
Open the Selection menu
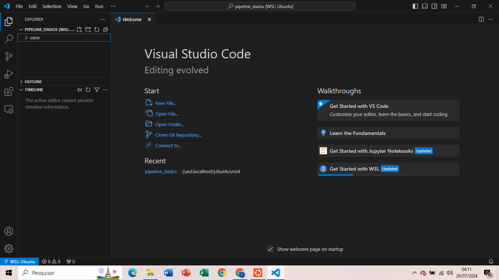[52, 6]
